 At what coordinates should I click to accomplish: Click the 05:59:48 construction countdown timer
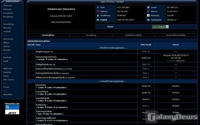point(176,58)
